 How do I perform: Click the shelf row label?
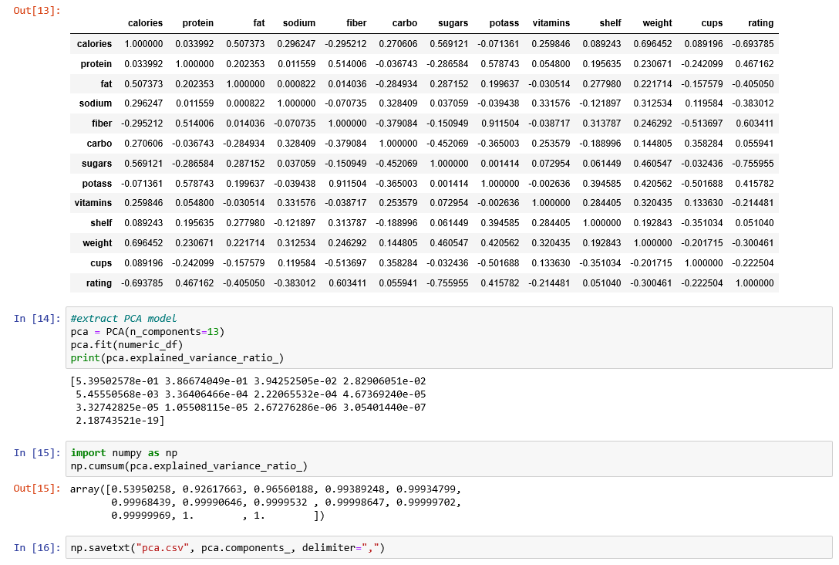pyautogui.click(x=101, y=223)
